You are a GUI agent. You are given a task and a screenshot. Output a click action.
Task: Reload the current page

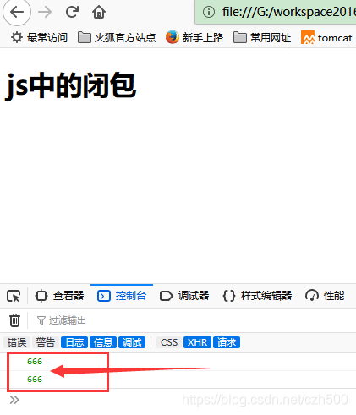coord(72,12)
